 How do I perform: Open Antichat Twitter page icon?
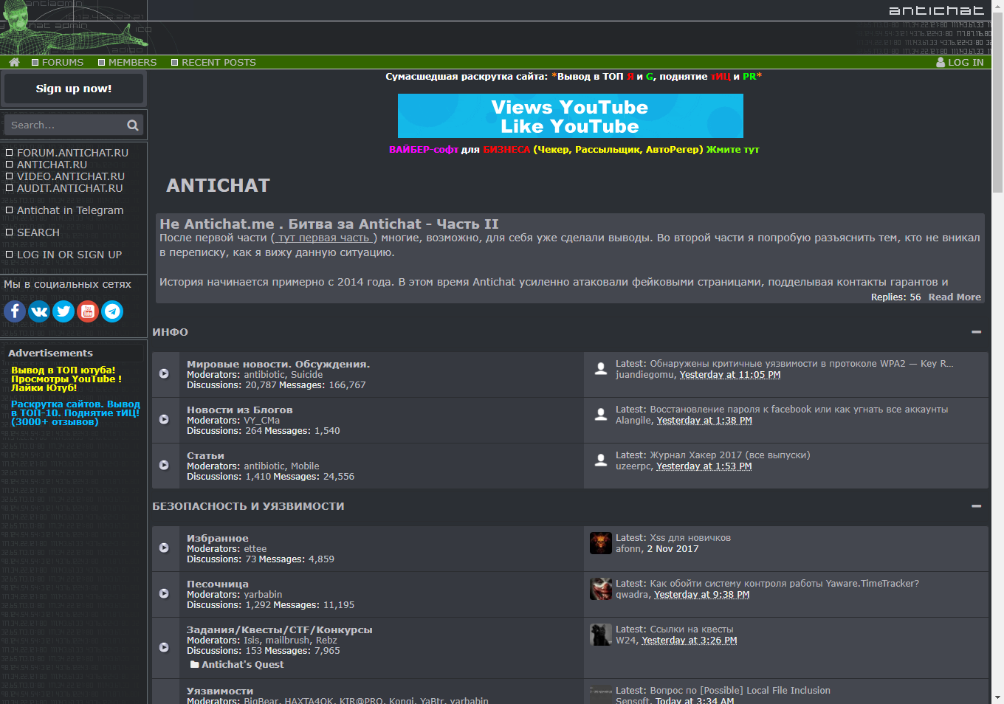click(63, 311)
